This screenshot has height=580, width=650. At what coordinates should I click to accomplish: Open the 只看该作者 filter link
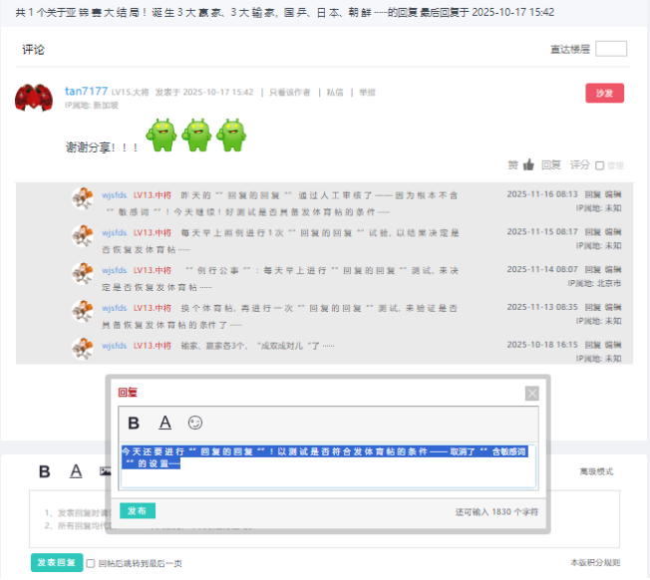[290, 92]
